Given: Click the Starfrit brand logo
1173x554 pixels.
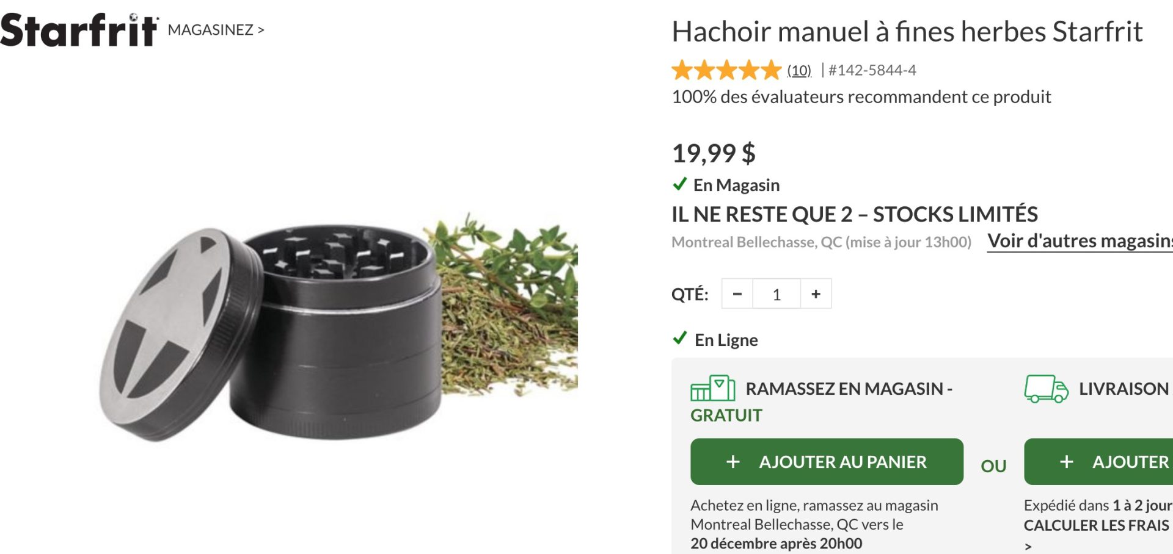Looking at the screenshot, I should [79, 31].
